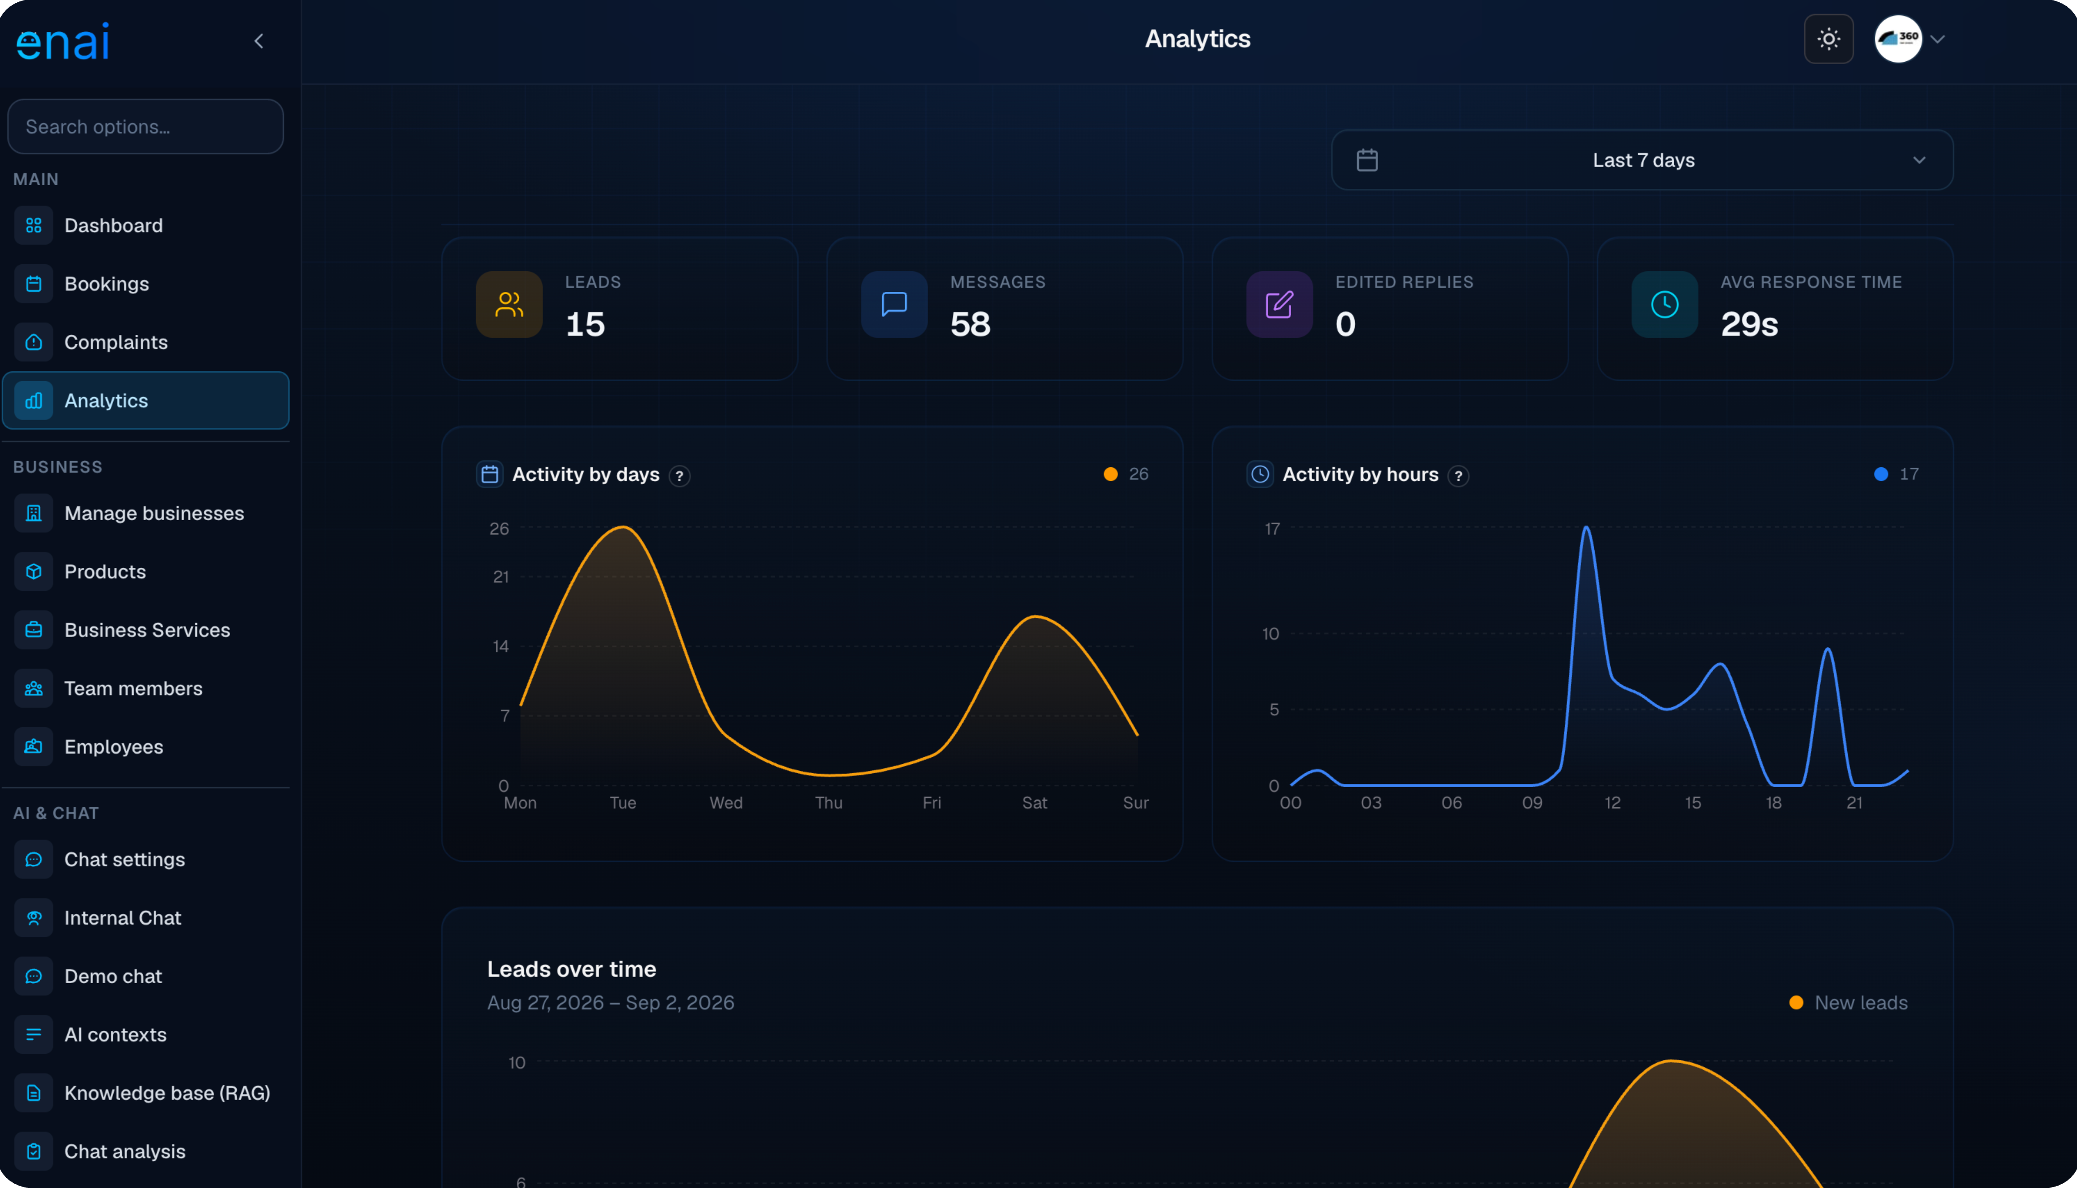2077x1188 pixels.
Task: Expand the account menu chevron
Action: 1939,39
